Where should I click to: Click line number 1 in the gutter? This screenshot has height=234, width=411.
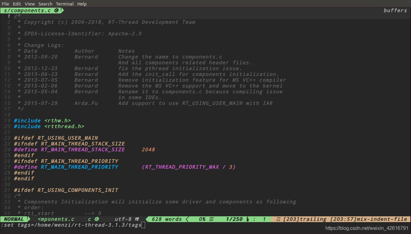click(x=9, y=16)
